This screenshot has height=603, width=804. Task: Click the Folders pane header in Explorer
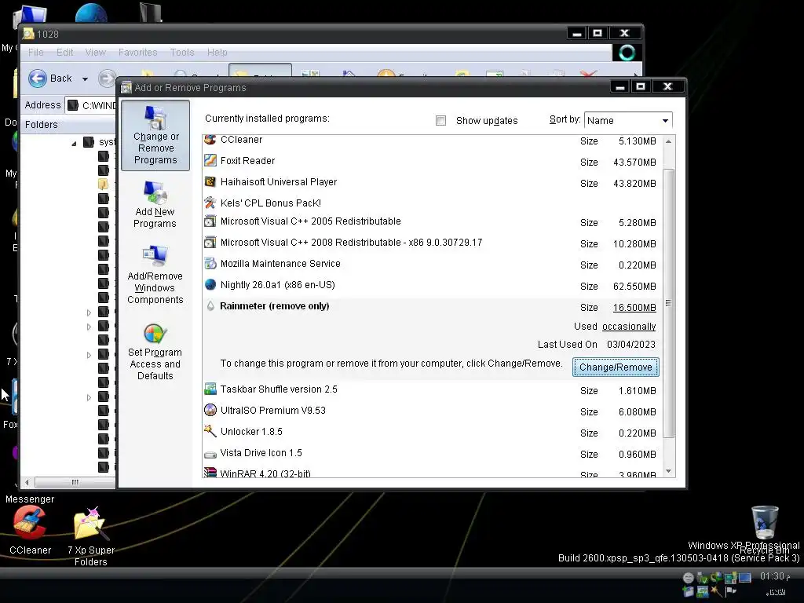tap(68, 125)
